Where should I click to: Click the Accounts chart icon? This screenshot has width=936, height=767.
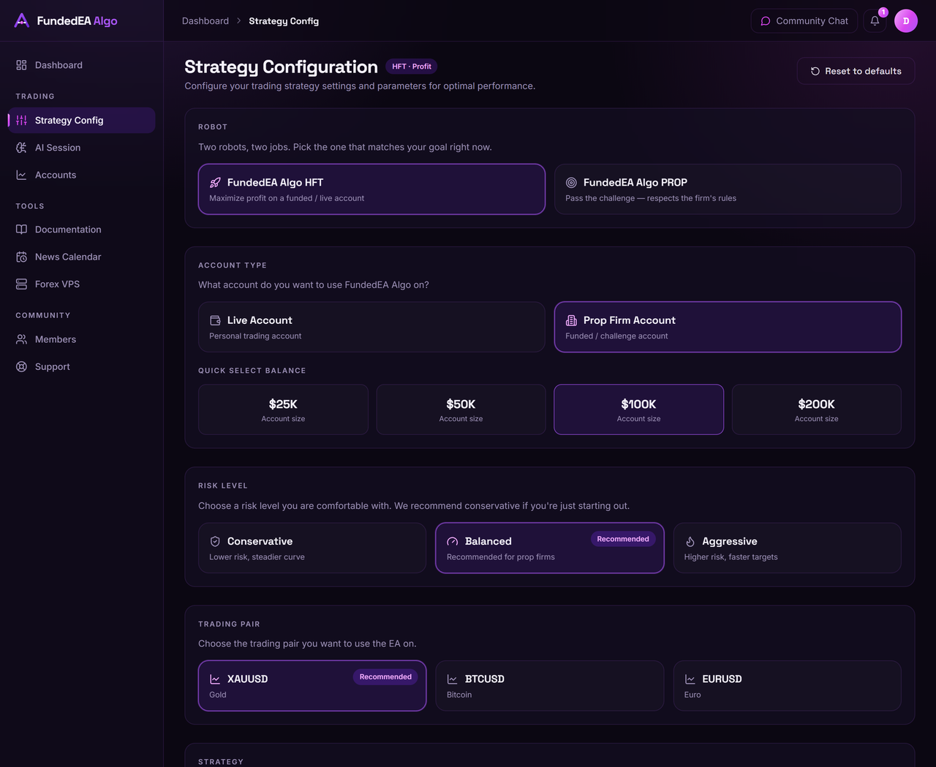tap(21, 175)
